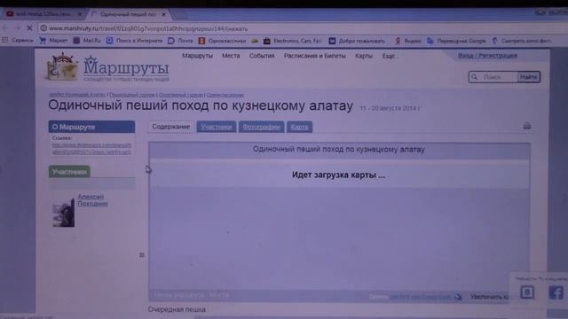
Task: Open the Electronics, Cars bookmark
Action: (293, 41)
